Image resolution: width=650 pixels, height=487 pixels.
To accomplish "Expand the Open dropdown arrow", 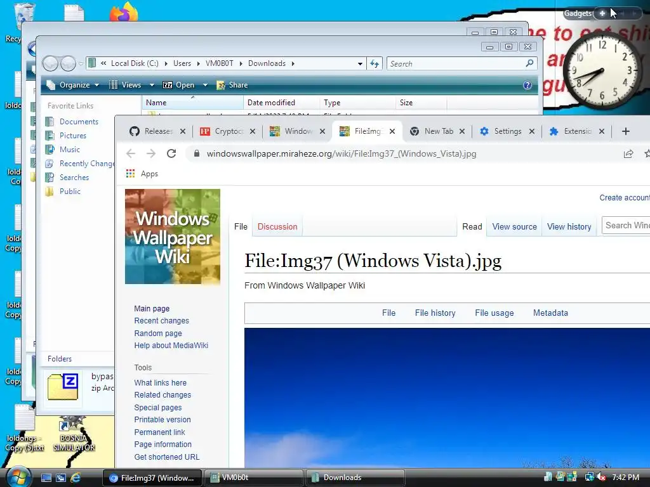I will pos(205,85).
